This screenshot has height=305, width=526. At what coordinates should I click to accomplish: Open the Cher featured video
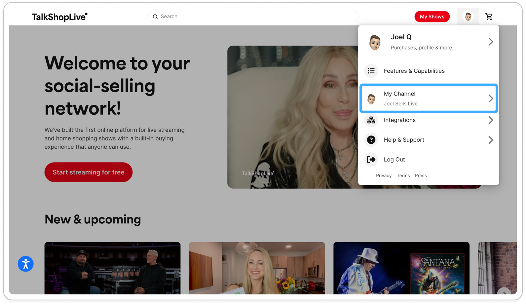(x=293, y=117)
